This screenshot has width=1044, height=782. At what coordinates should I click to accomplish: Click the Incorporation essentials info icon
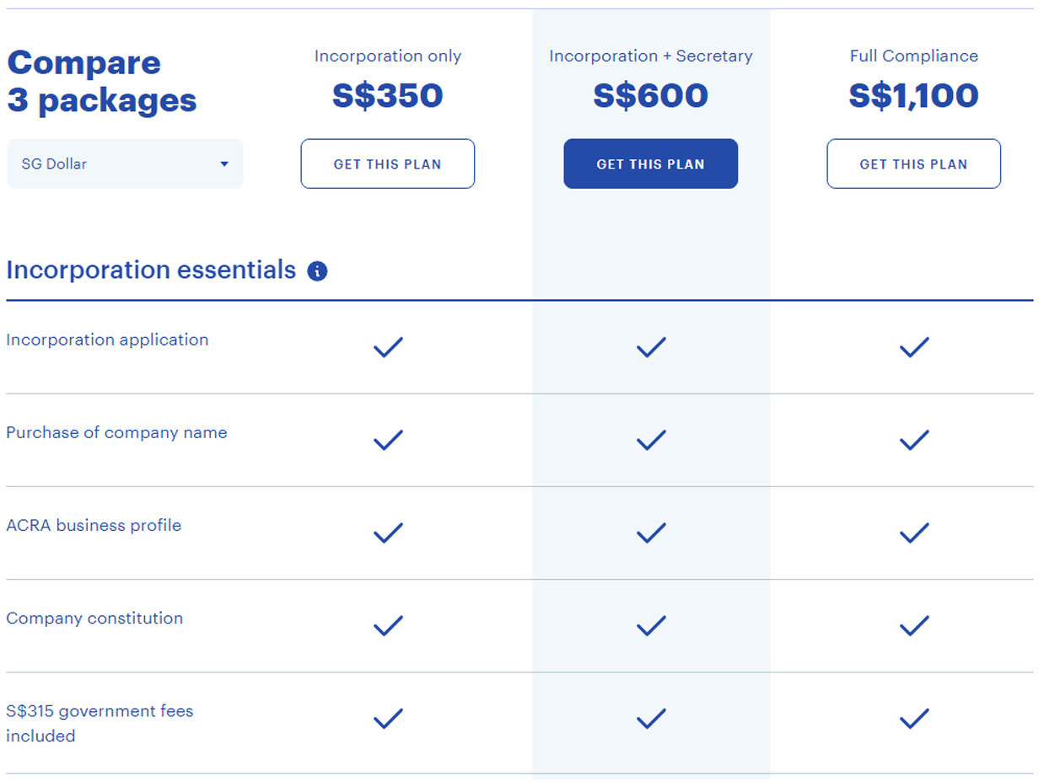coord(317,271)
